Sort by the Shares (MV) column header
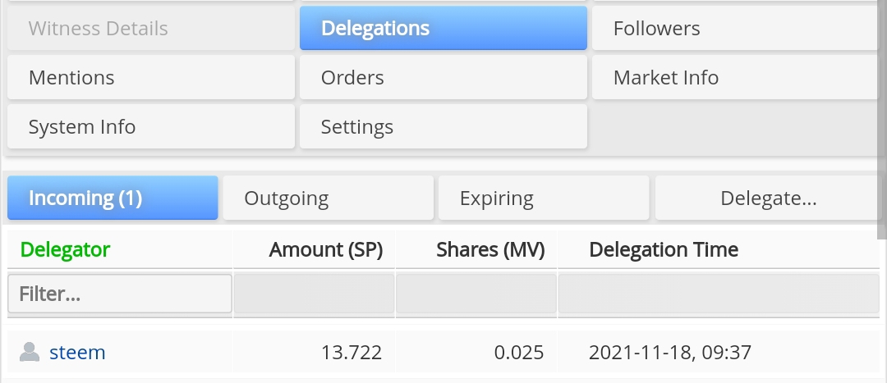Screen dimensions: 887x383 tap(490, 249)
